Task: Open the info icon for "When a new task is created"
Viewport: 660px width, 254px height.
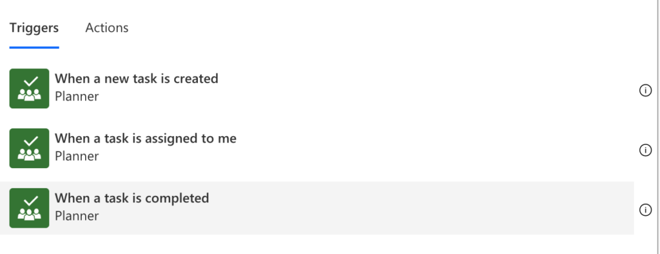Action: pos(645,90)
